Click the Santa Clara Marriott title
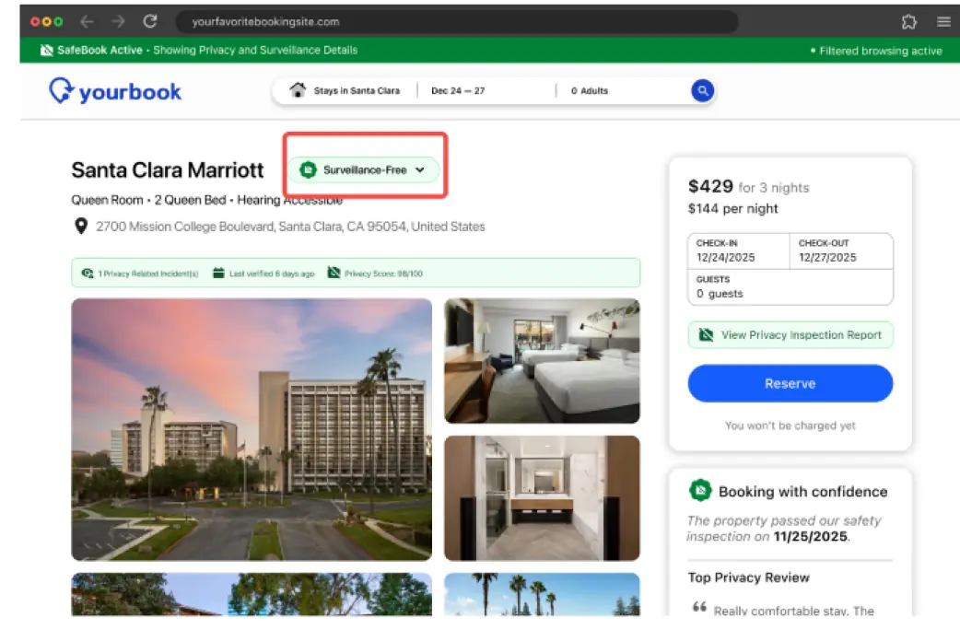 (x=167, y=169)
